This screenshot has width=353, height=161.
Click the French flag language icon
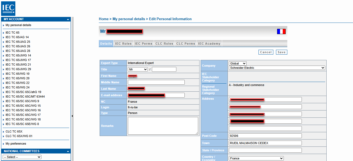[x=281, y=31]
